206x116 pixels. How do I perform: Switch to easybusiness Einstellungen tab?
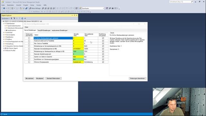coord(60,30)
